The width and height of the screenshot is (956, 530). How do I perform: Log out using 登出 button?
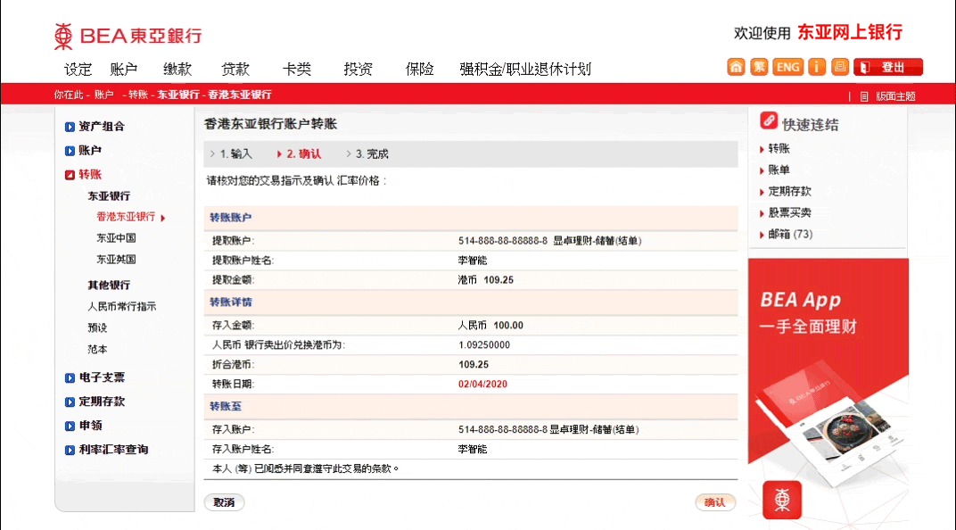click(x=887, y=67)
